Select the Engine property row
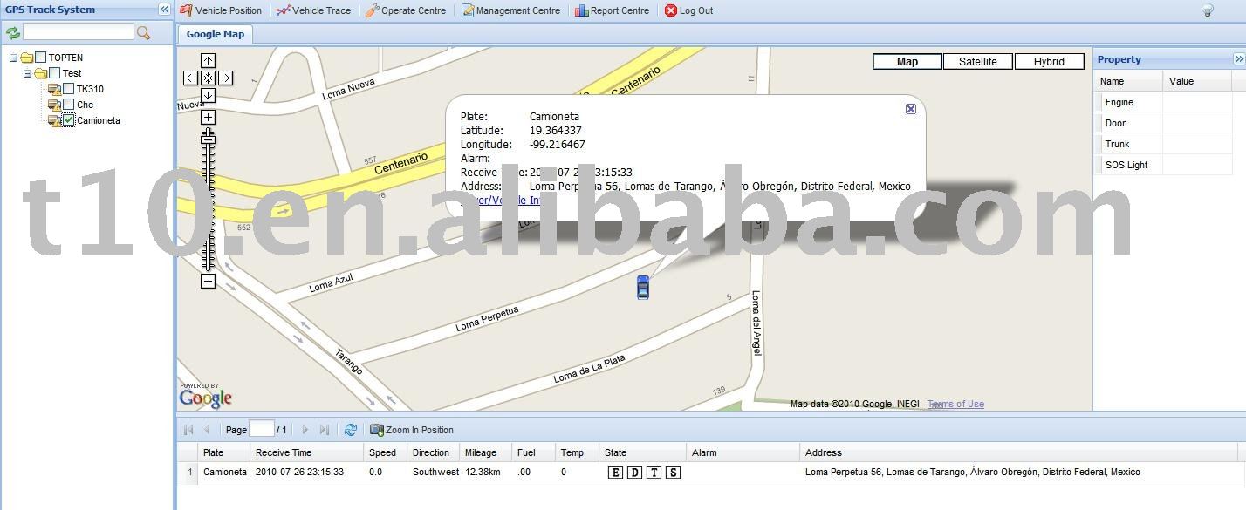The width and height of the screenshot is (1246, 510). point(1163,102)
